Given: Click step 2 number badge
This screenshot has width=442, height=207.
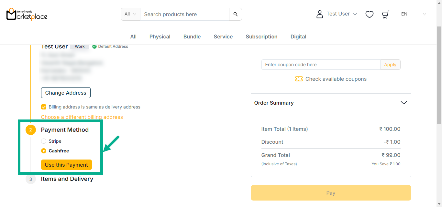Looking at the screenshot, I should point(31,130).
